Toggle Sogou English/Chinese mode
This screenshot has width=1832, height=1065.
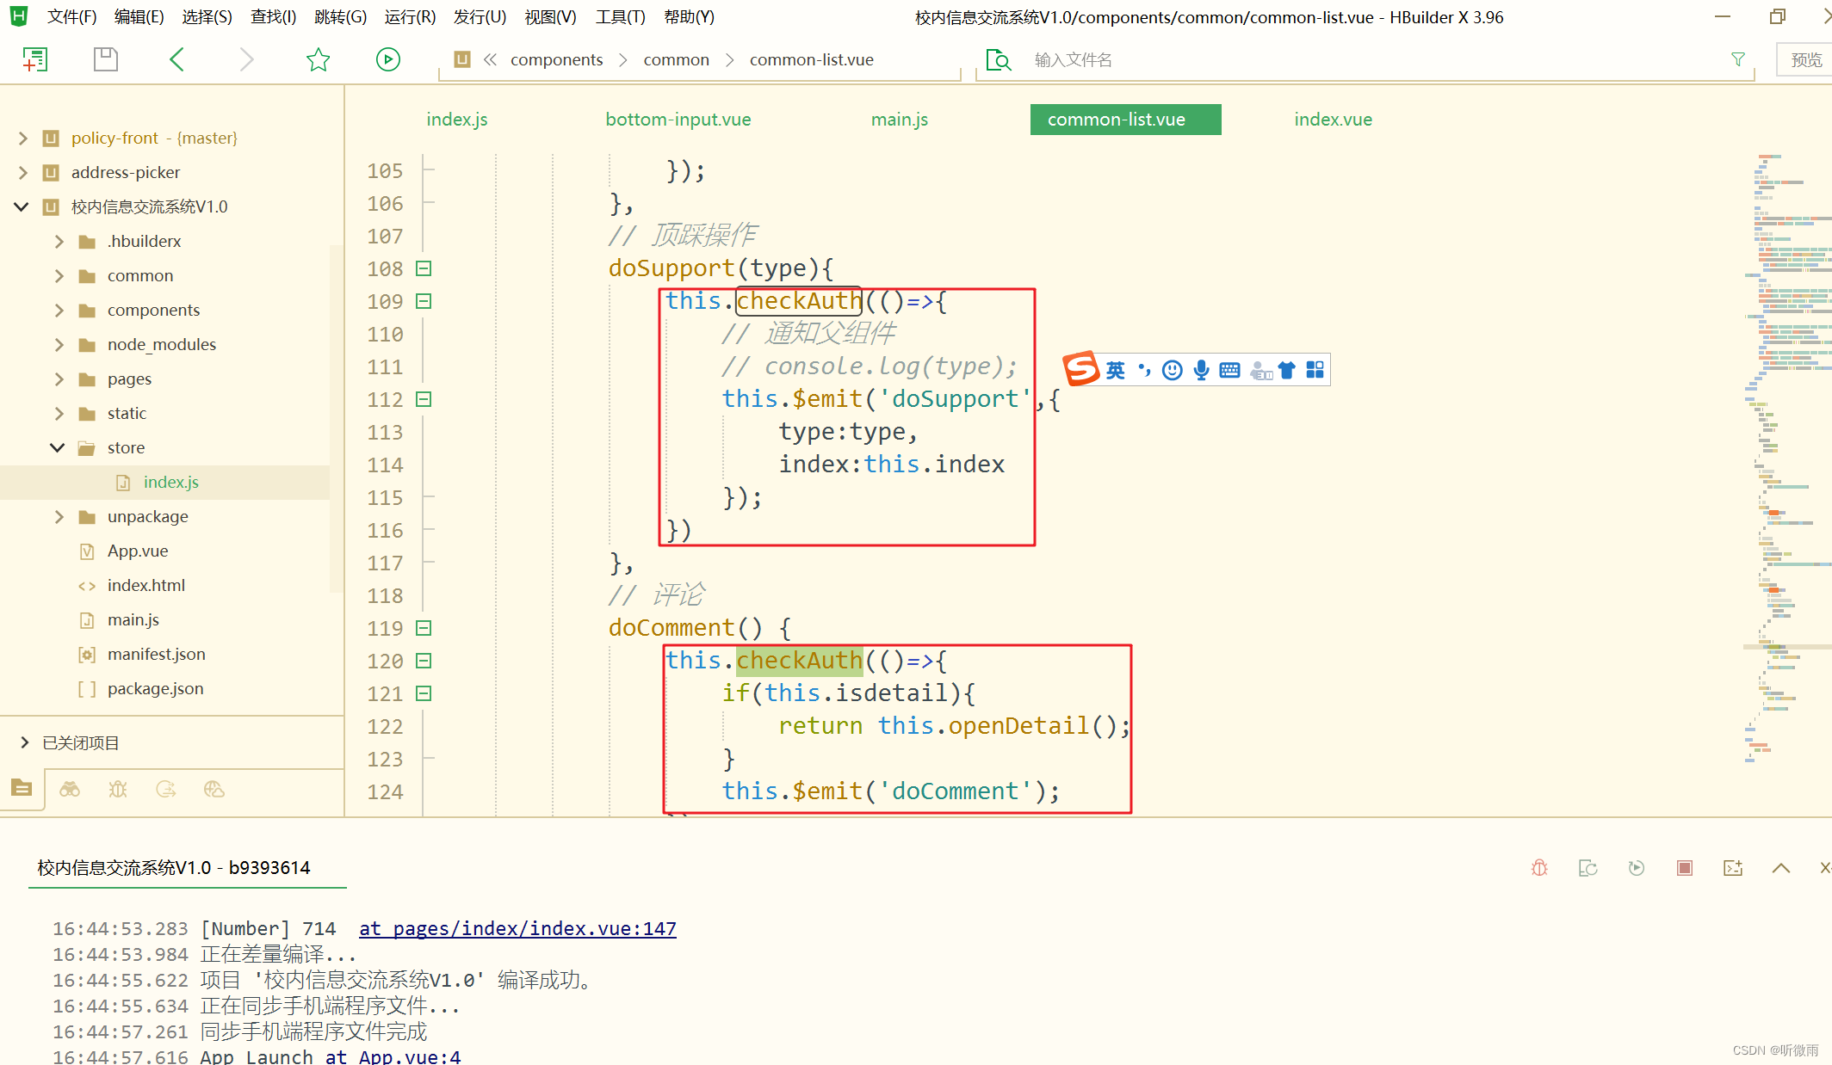[1116, 370]
